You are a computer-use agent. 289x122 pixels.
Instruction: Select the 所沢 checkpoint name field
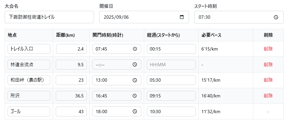click(29, 96)
